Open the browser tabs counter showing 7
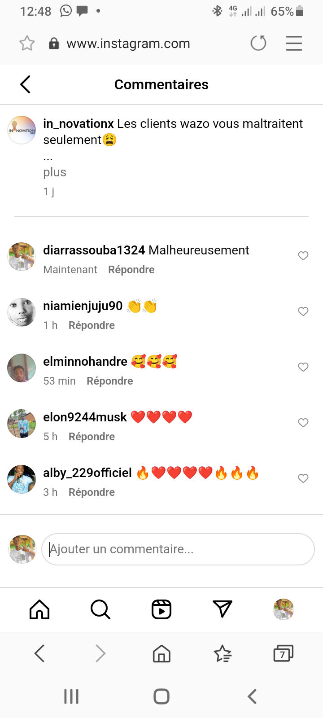This screenshot has width=323, height=718. tap(283, 653)
